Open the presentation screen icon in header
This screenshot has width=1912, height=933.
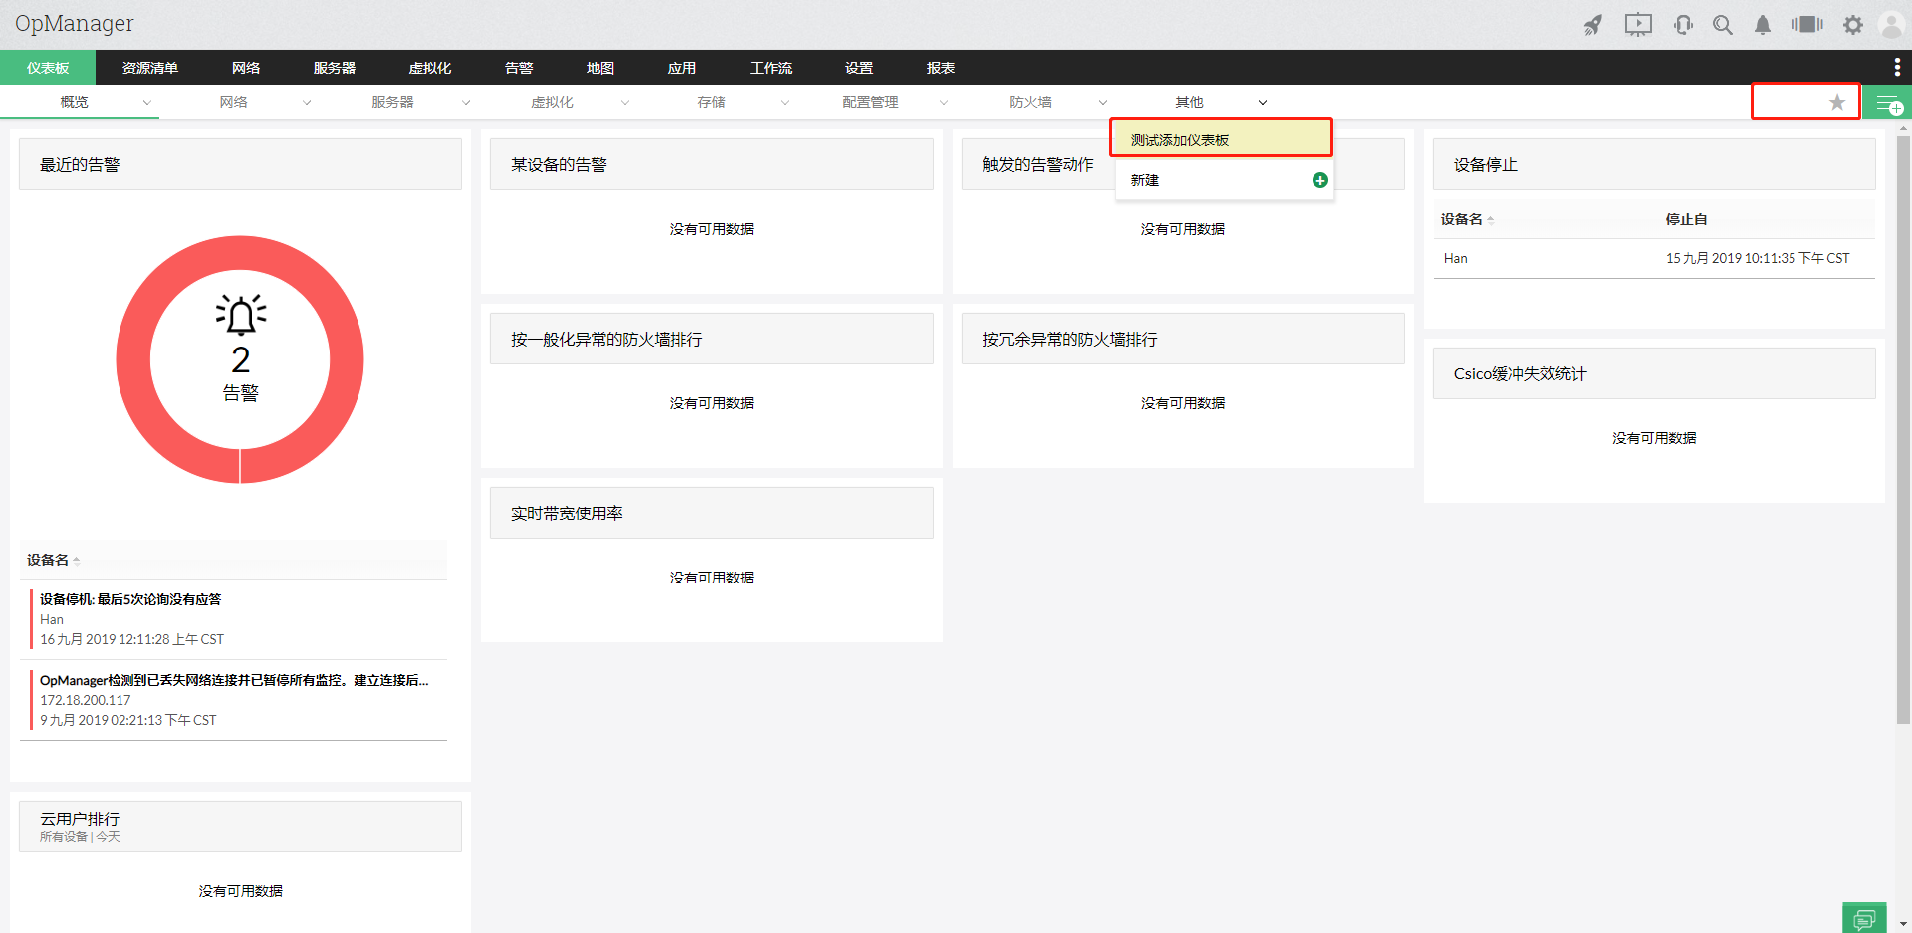click(x=1638, y=25)
